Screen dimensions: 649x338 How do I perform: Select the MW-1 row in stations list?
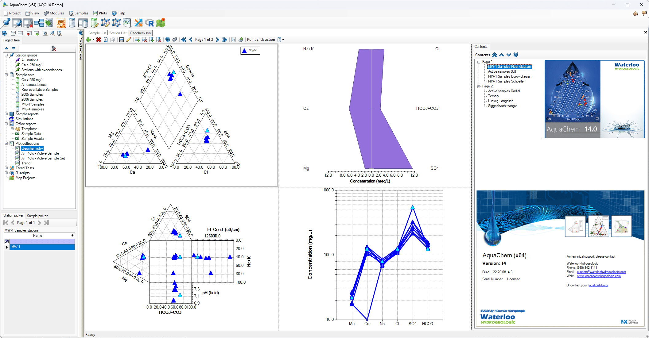point(42,247)
